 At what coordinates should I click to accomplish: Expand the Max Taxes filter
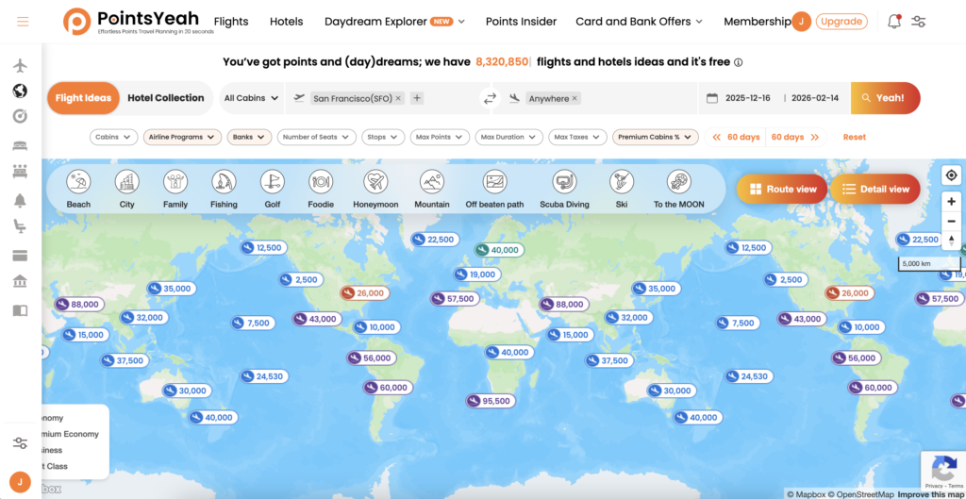577,137
